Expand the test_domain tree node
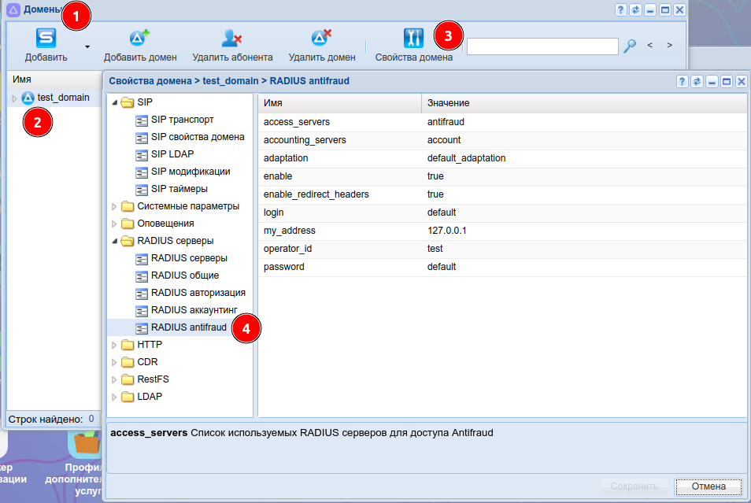 14,98
